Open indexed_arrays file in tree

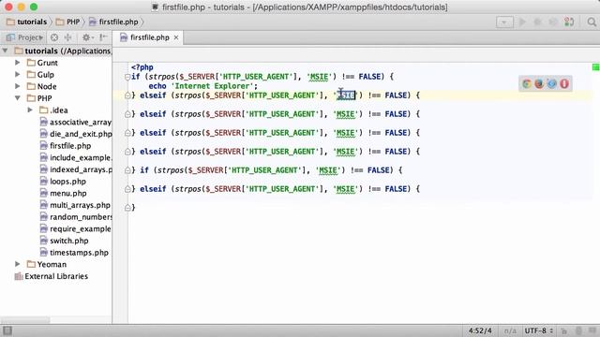pyautogui.click(x=76, y=169)
